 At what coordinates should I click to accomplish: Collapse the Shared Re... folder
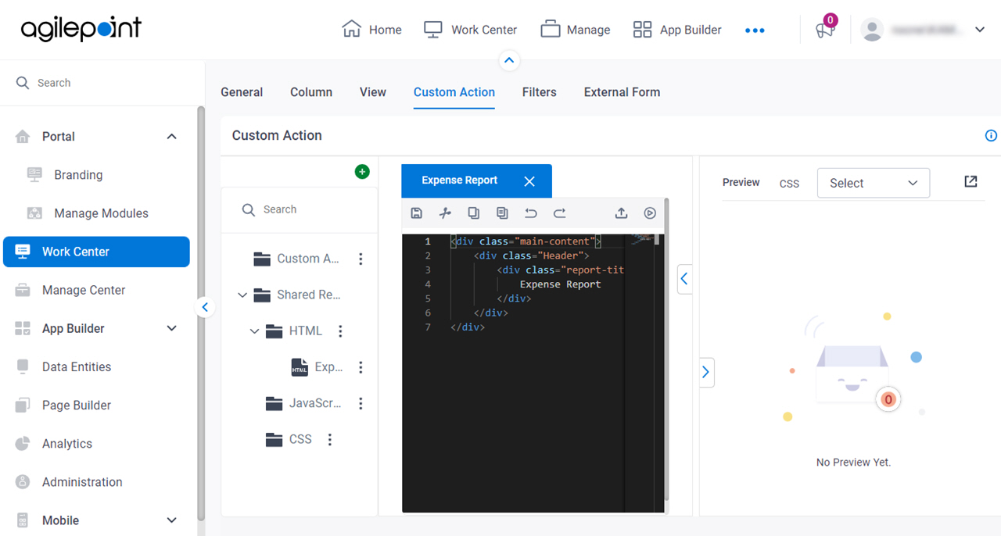click(x=242, y=295)
